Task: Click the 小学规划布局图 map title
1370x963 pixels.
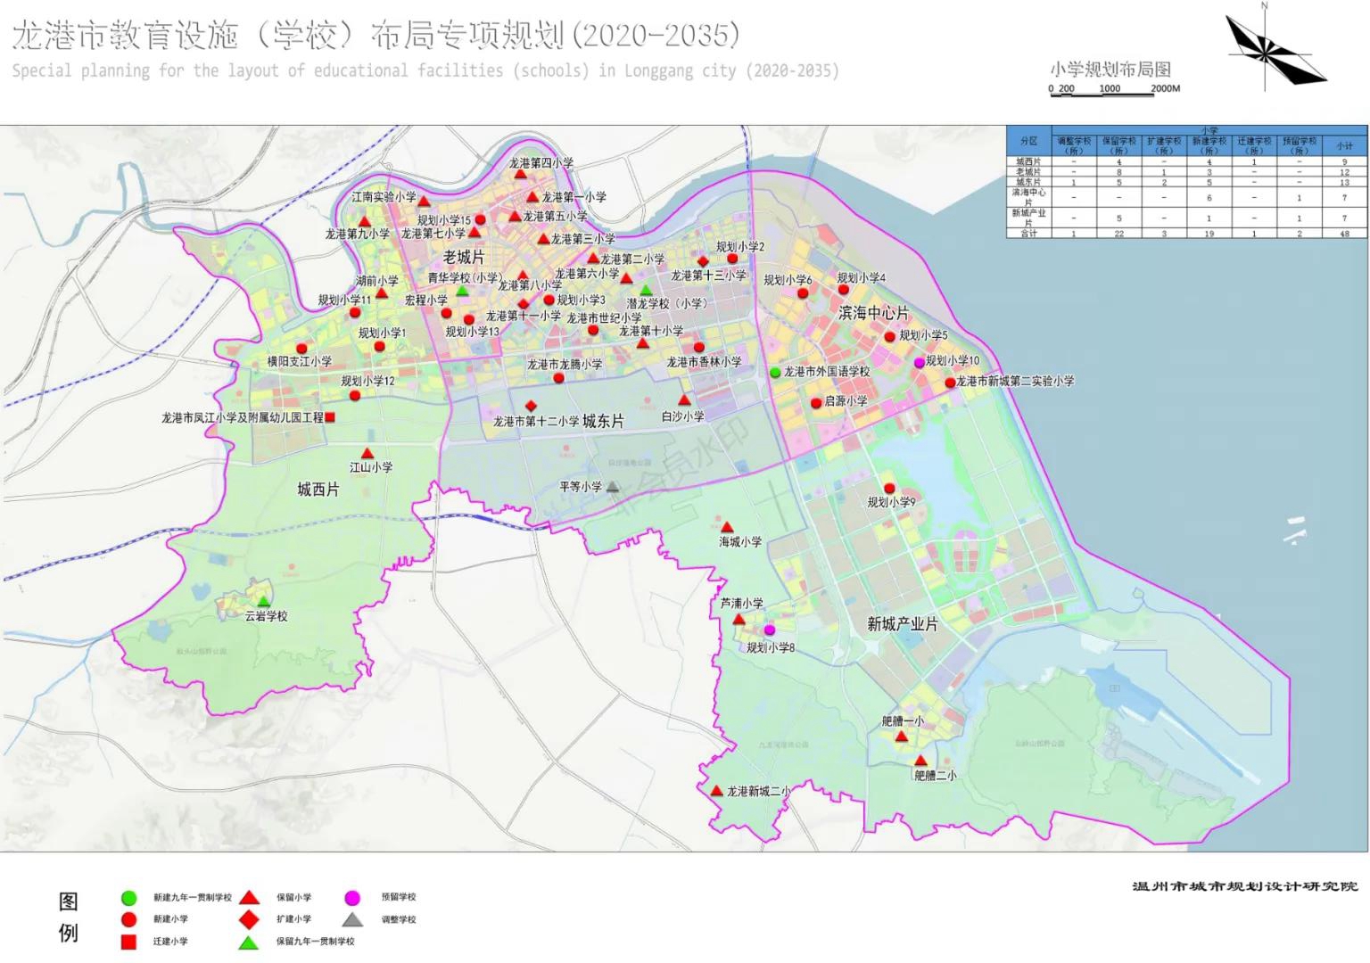Action: 1110,70
